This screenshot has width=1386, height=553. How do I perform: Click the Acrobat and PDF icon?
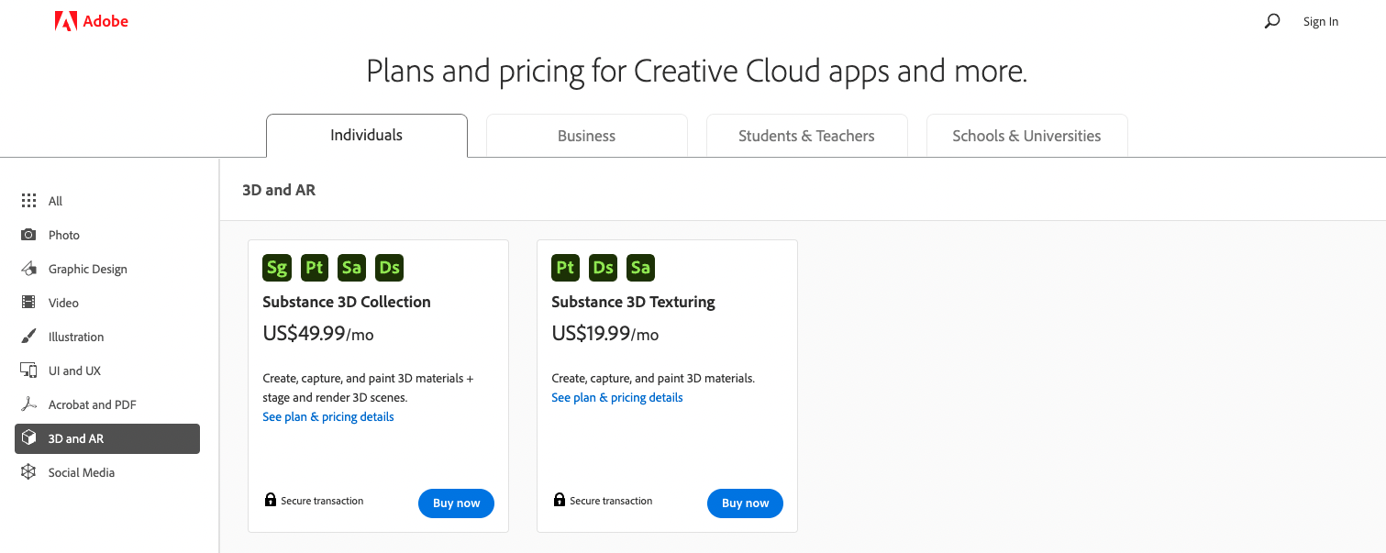click(x=28, y=404)
